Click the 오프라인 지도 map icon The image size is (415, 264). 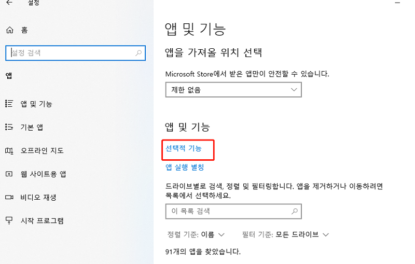pos(9,150)
